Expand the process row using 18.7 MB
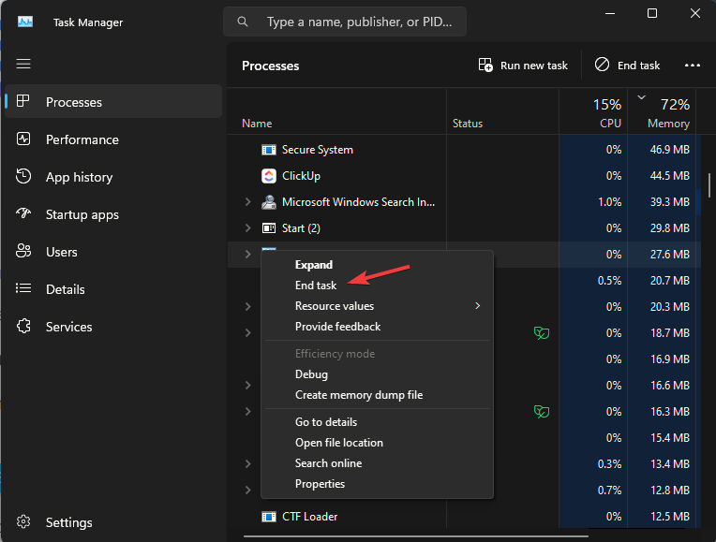 [248, 333]
